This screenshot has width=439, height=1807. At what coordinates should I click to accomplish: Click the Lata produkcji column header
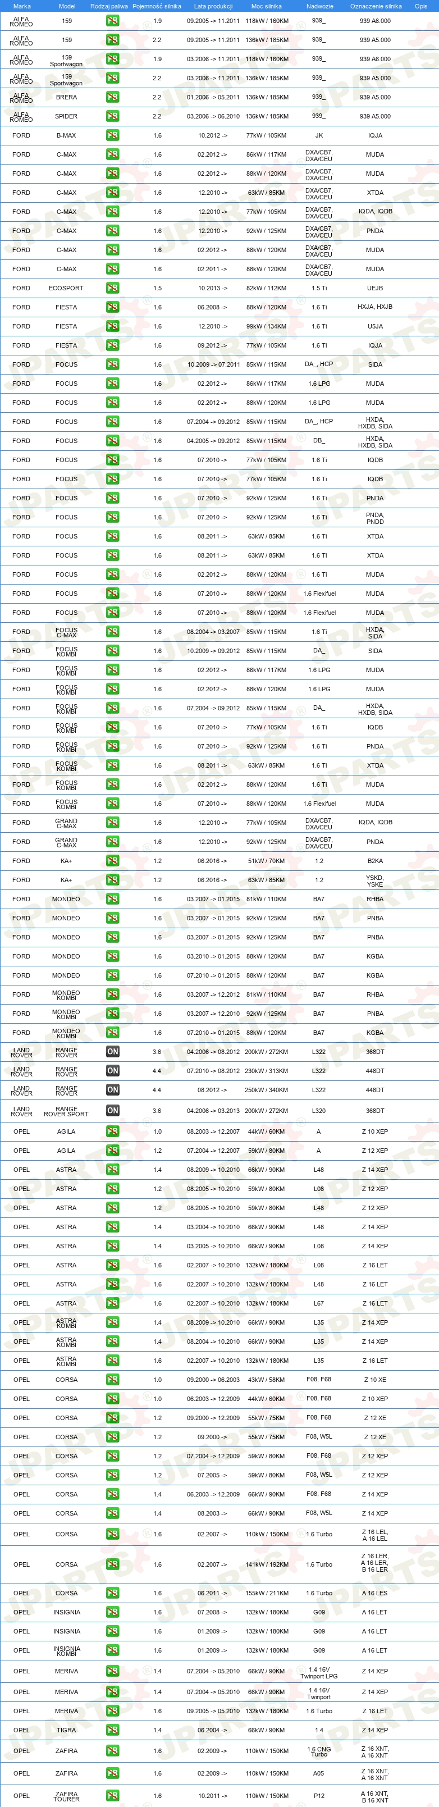point(213,6)
